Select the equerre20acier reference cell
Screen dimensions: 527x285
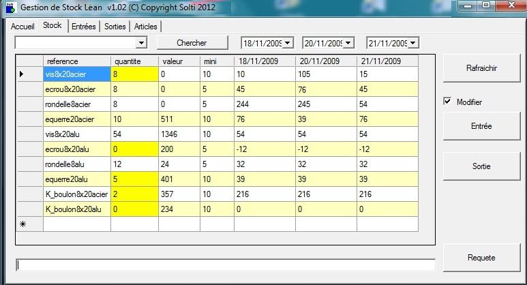tap(77, 119)
